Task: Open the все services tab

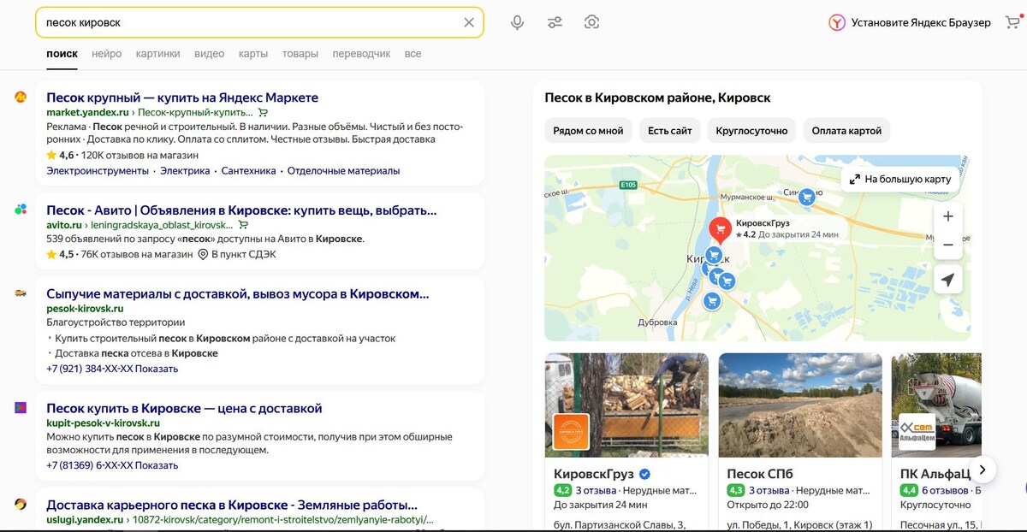Action: click(x=413, y=54)
